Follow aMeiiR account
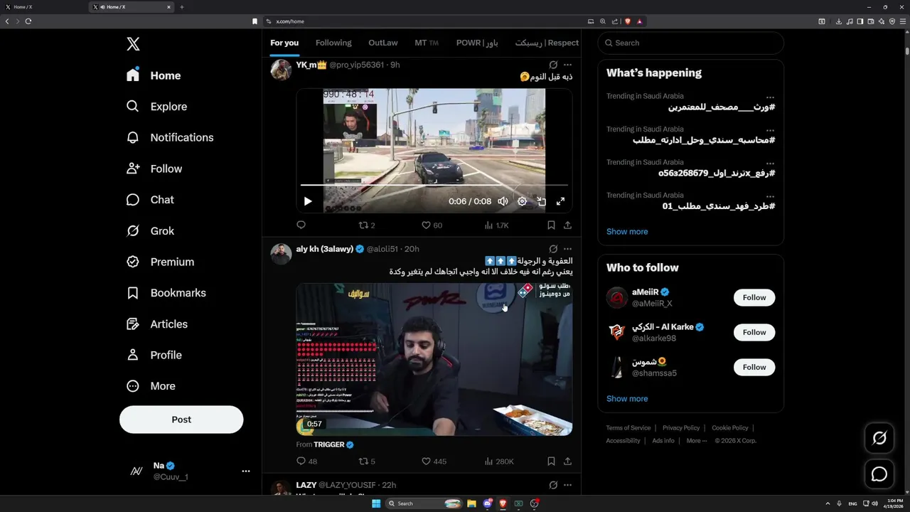 tap(754, 298)
